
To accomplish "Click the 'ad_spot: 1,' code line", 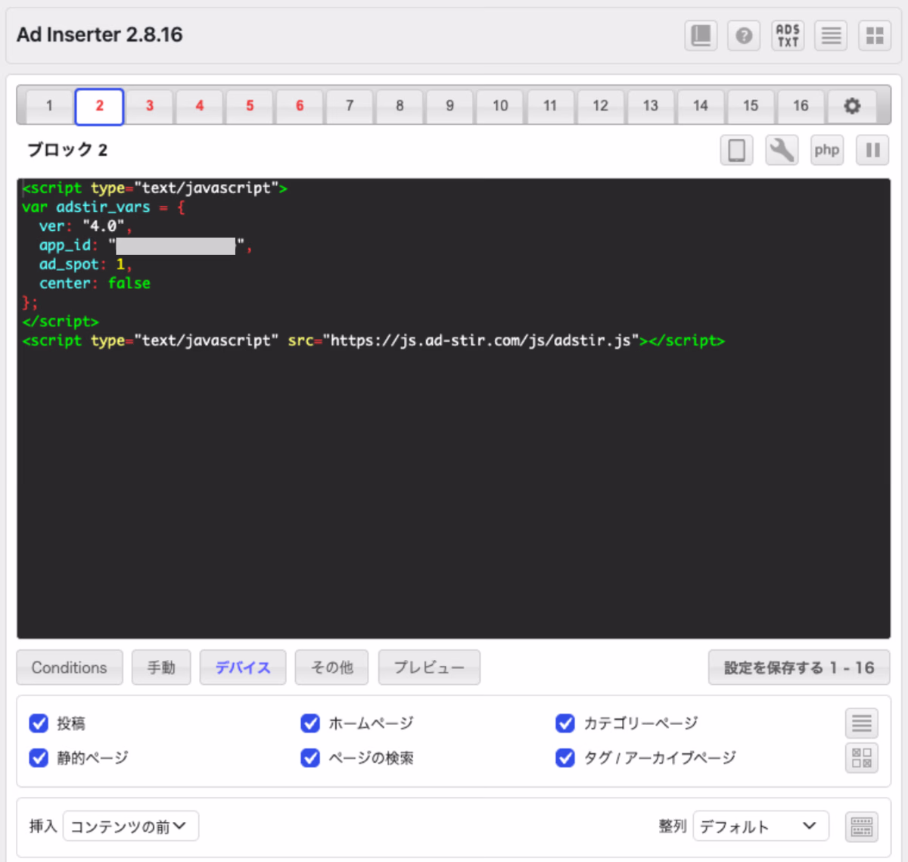I will click(x=86, y=265).
